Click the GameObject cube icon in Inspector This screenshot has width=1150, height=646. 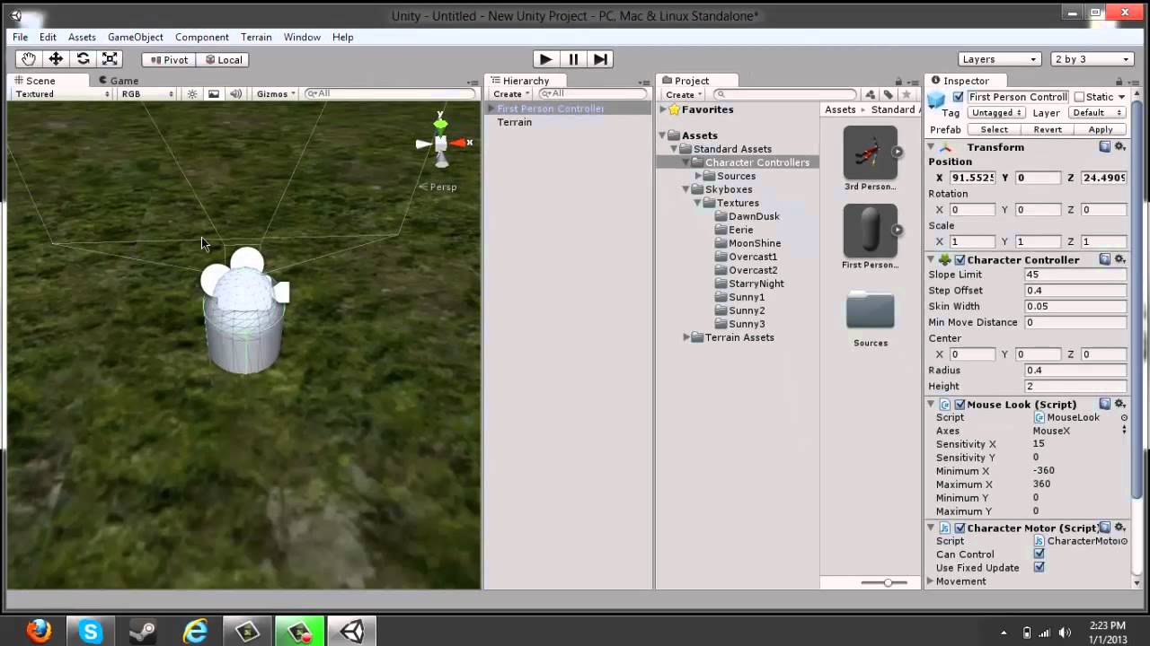pyautogui.click(x=937, y=98)
